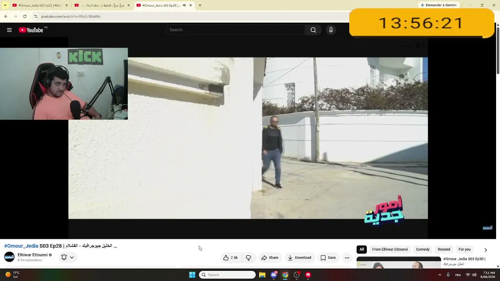The width and height of the screenshot is (500, 281).
Task: Download the video
Action: tap(300, 258)
